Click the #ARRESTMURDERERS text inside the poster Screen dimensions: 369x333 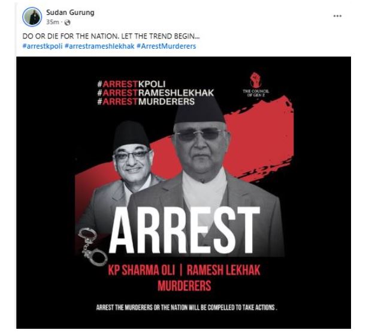146,101
